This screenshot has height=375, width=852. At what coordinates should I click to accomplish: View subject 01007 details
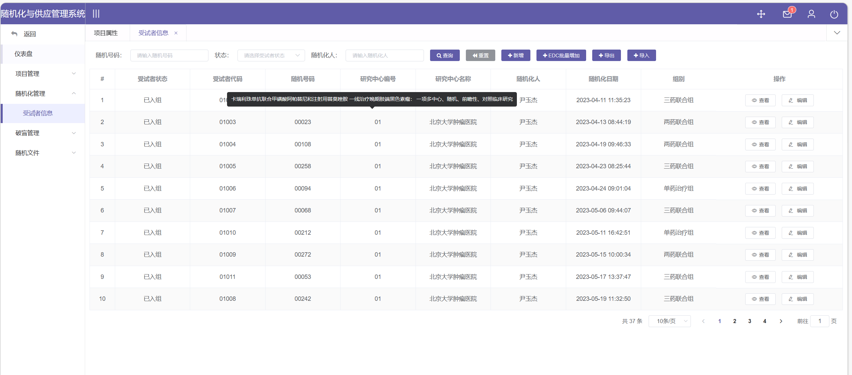[x=760, y=210]
